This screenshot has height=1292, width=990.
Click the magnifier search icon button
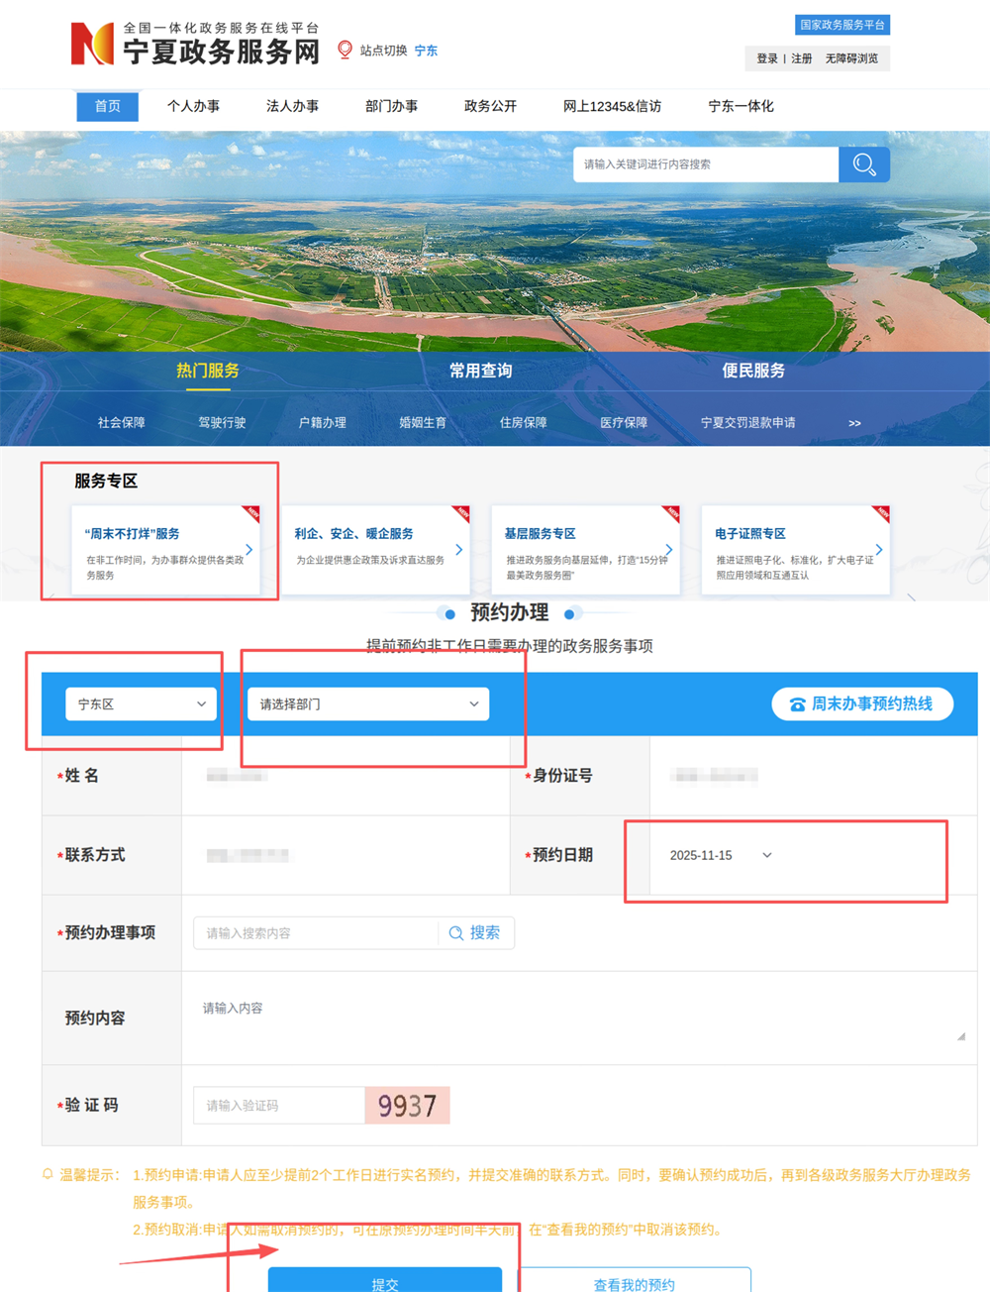[x=863, y=164]
